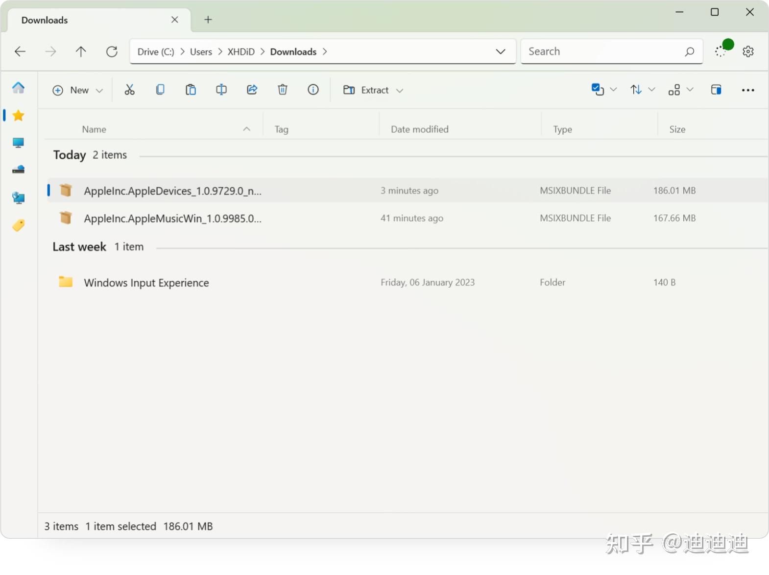The image size is (769, 575).
Task: Expand the New item dropdown
Action: 99,91
